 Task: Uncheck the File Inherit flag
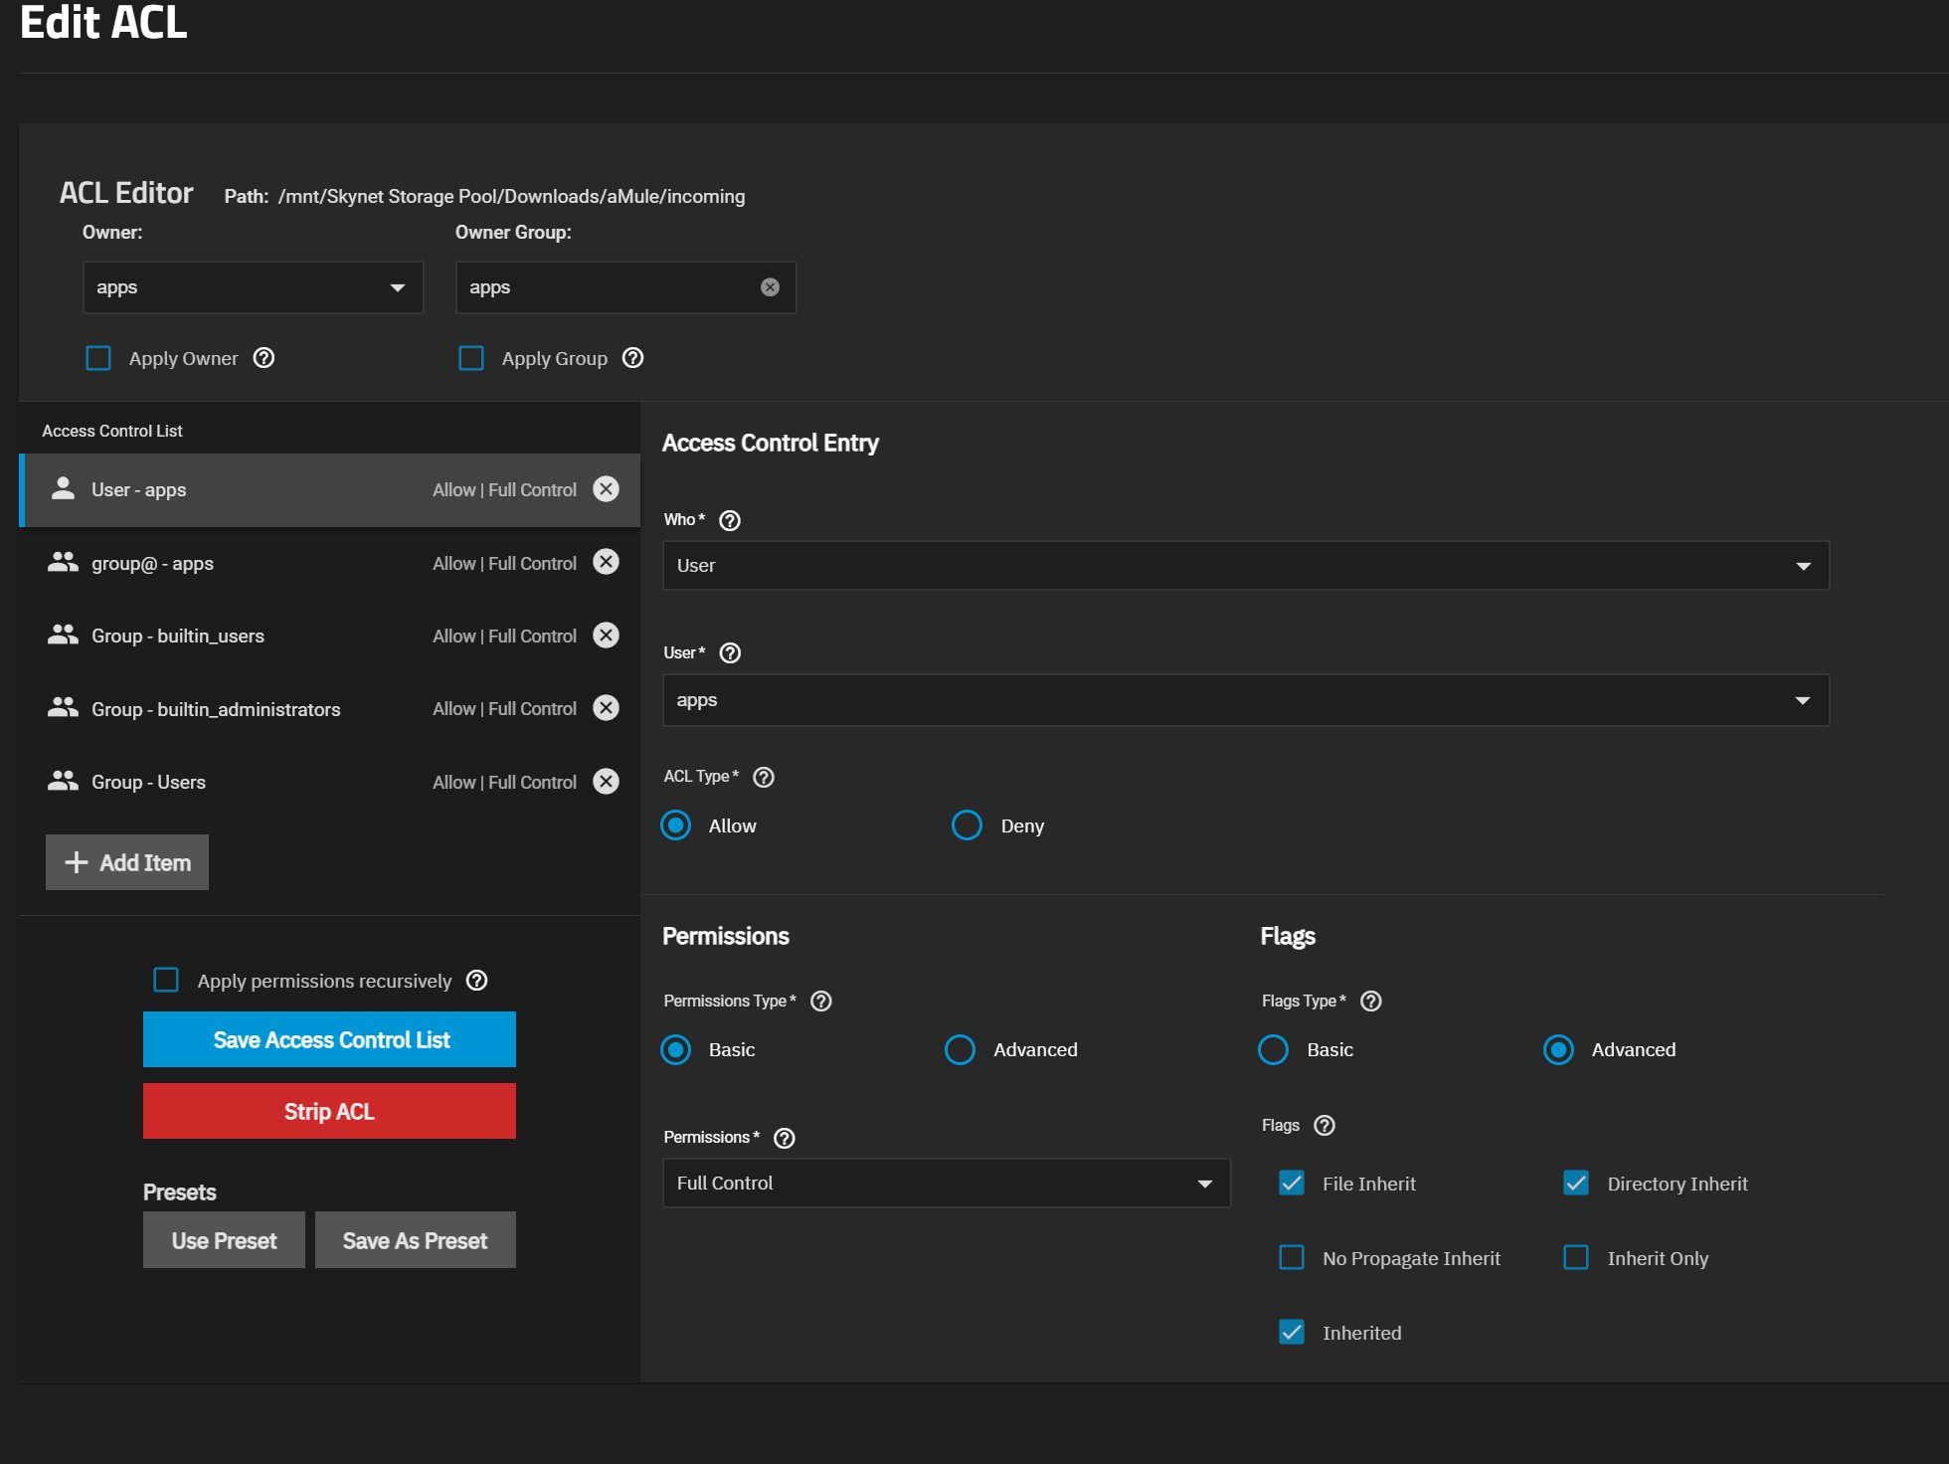1292,1184
